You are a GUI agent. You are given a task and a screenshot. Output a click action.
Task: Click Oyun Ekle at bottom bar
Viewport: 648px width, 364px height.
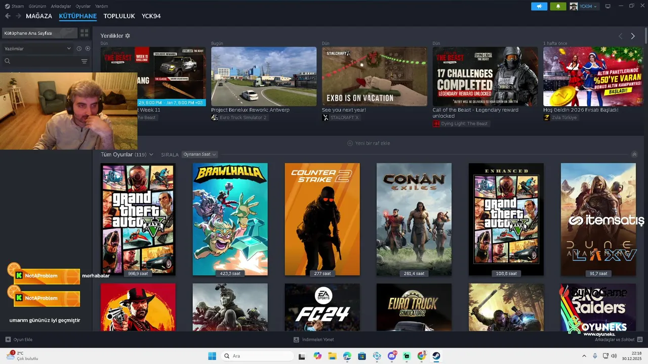click(x=19, y=340)
